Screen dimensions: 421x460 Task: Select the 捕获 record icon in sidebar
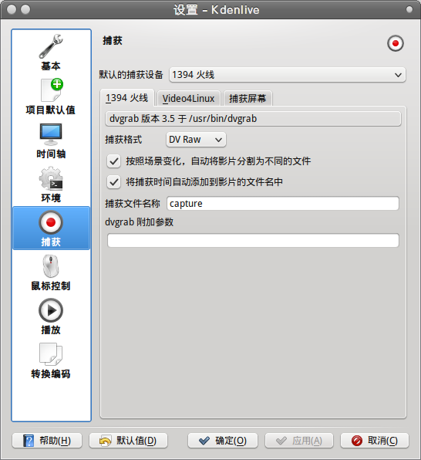click(x=51, y=228)
